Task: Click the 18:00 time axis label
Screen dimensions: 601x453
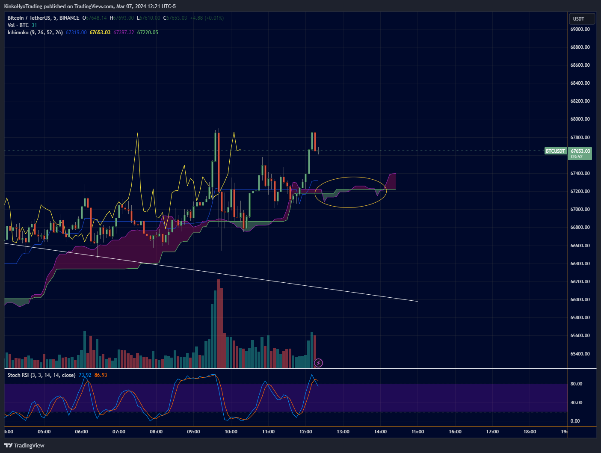Action: [530, 432]
